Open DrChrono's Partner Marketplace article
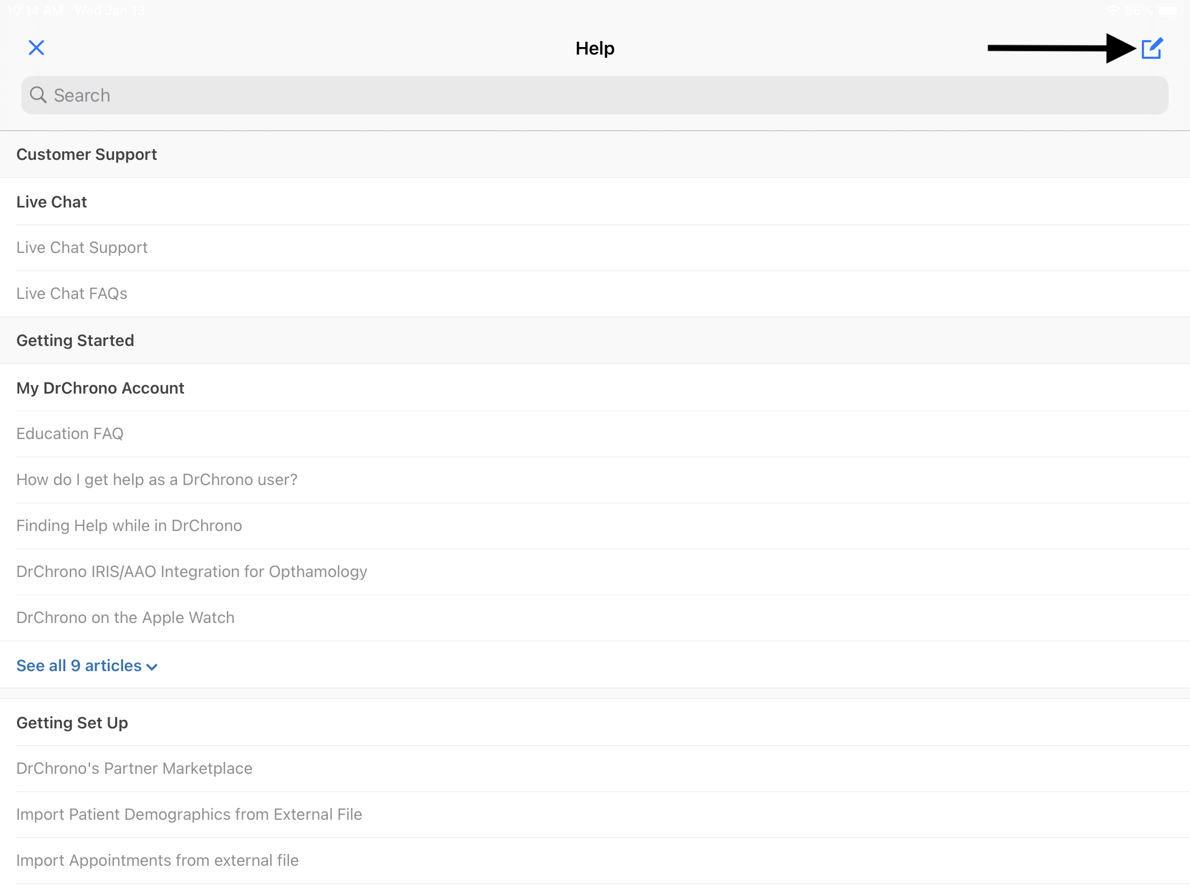Viewport: 1190px width, 892px height. pyautogui.click(x=594, y=769)
